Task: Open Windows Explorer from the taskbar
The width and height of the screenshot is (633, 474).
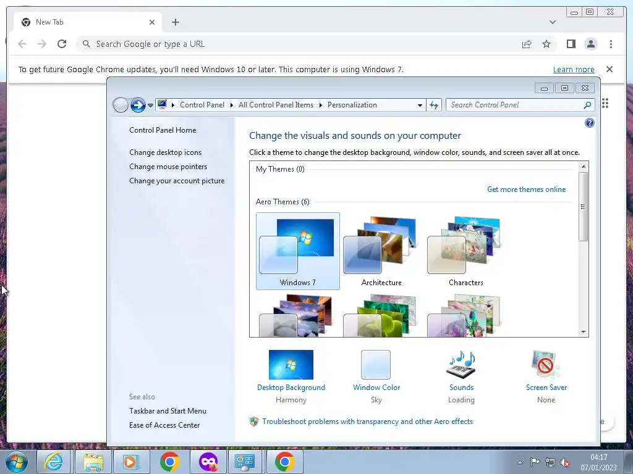Action: pos(93,462)
